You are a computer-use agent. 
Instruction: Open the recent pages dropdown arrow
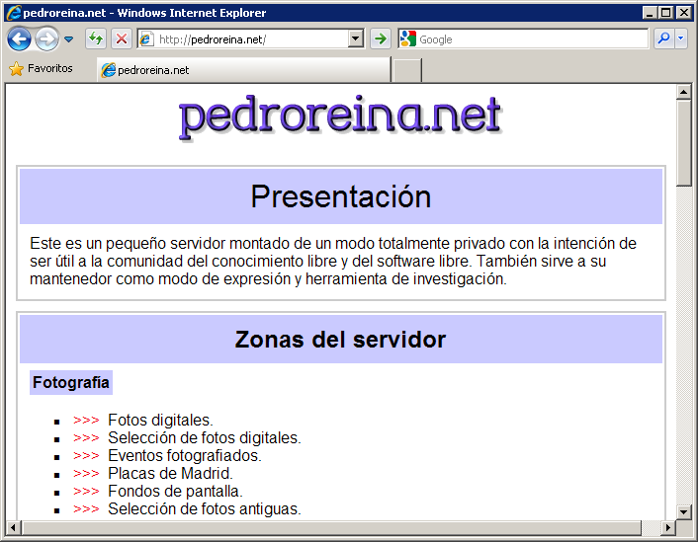[x=68, y=40]
